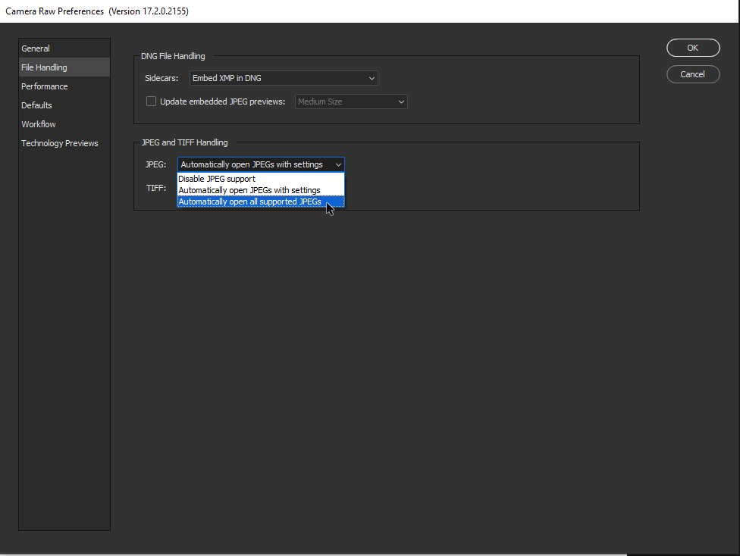Click the JPEG and TIFF Handling title

pos(184,142)
